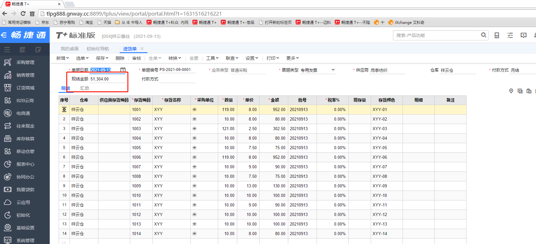Open 基础设置 module
Screen dimensions: 536x244
coord(25,228)
